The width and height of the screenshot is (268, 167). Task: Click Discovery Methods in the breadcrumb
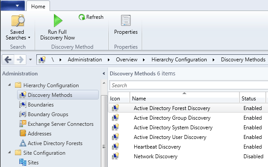click(x=243, y=60)
